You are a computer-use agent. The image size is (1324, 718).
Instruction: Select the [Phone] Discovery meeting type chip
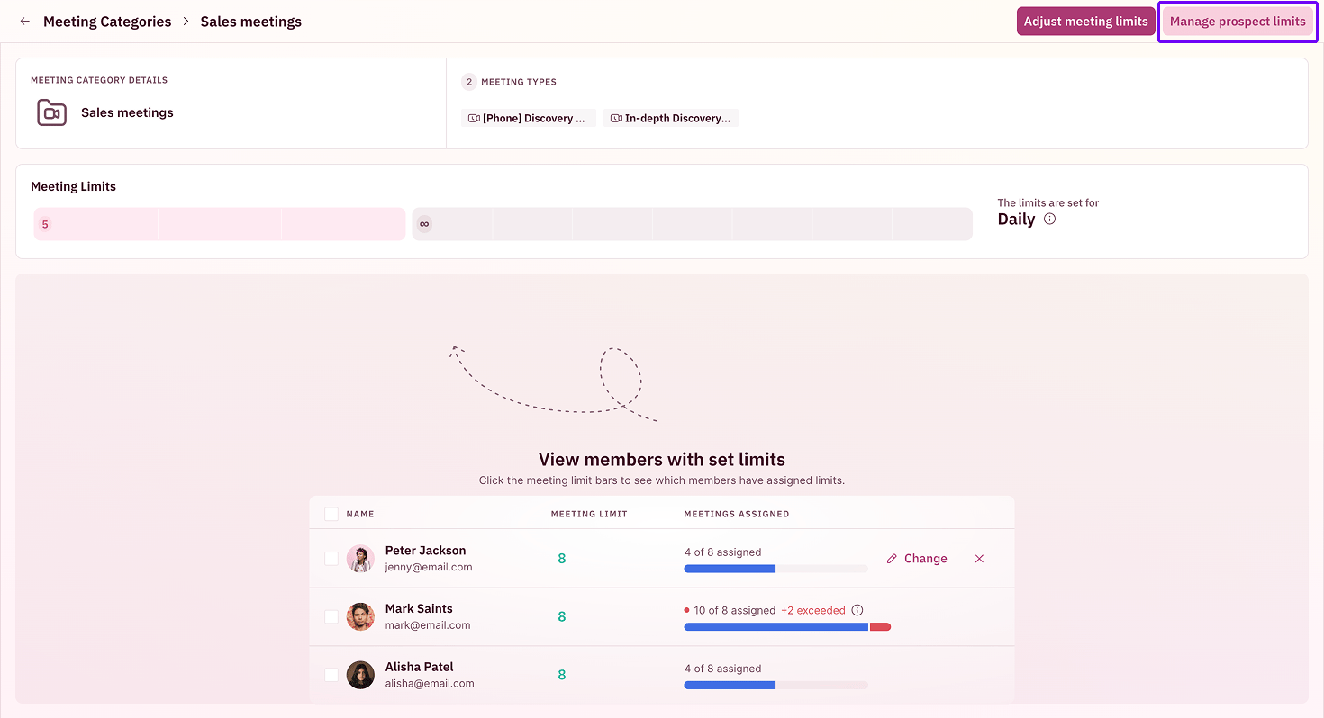528,118
